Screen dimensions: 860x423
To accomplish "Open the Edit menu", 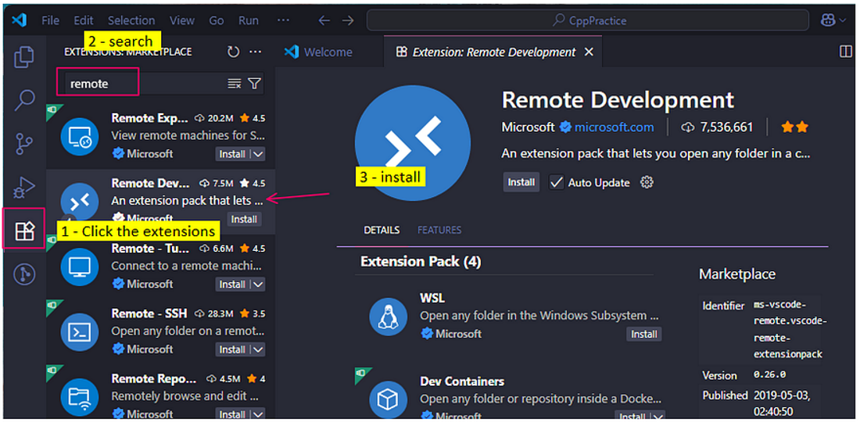I will coord(84,20).
